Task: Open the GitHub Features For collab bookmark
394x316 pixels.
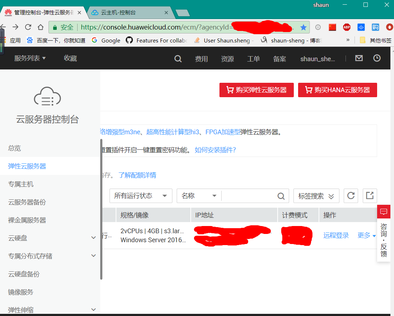Action: (x=157, y=40)
